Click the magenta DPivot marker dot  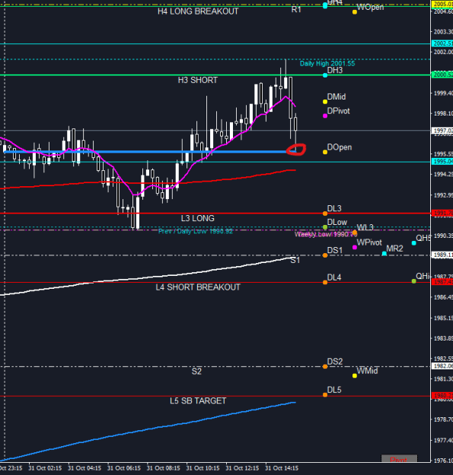(x=325, y=116)
